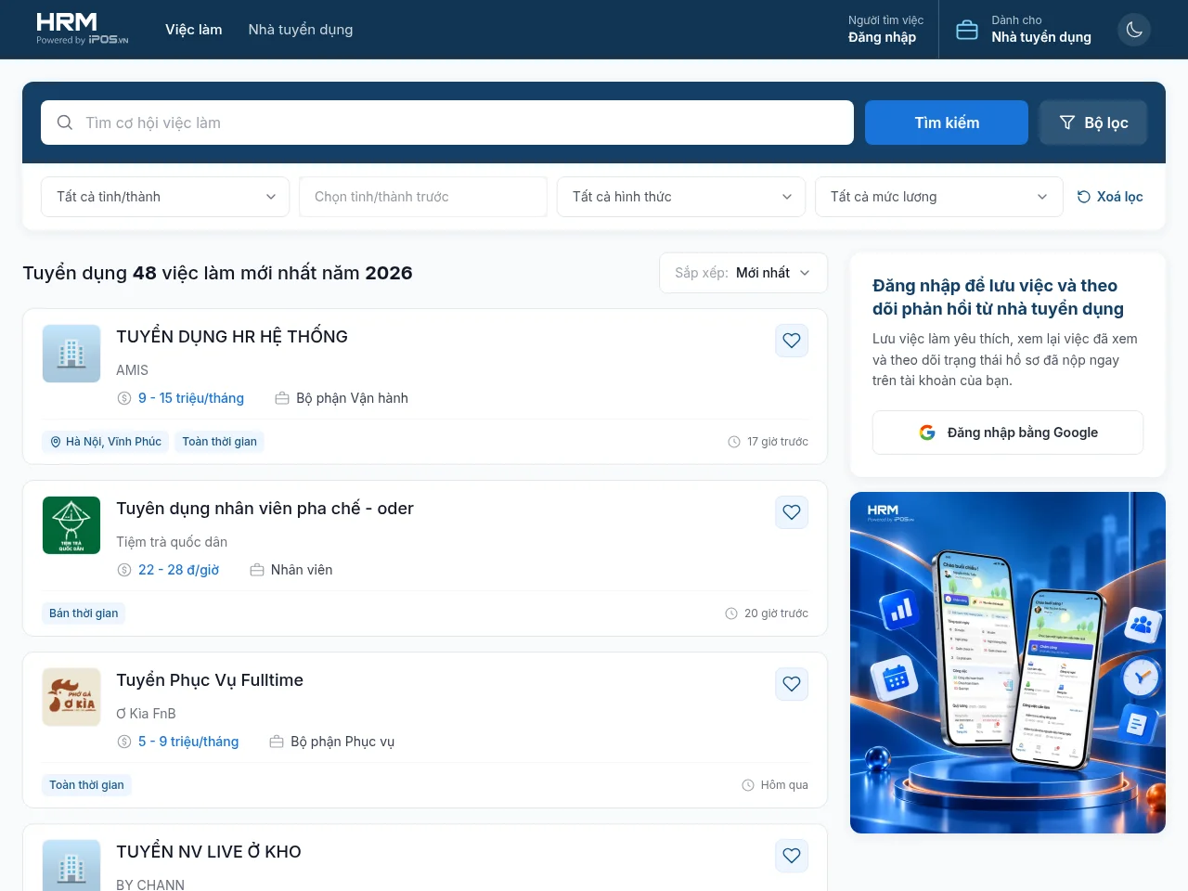
Task: Click salary icon beside 9 - 15 triệu/tháng
Action: [x=124, y=398]
